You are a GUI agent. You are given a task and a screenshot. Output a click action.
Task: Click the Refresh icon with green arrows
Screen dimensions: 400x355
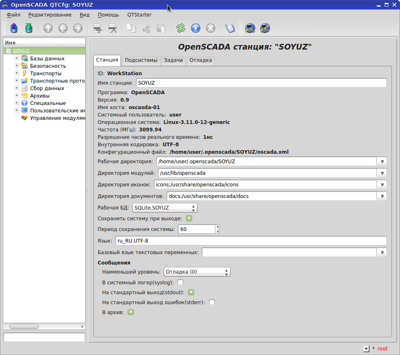(180, 28)
